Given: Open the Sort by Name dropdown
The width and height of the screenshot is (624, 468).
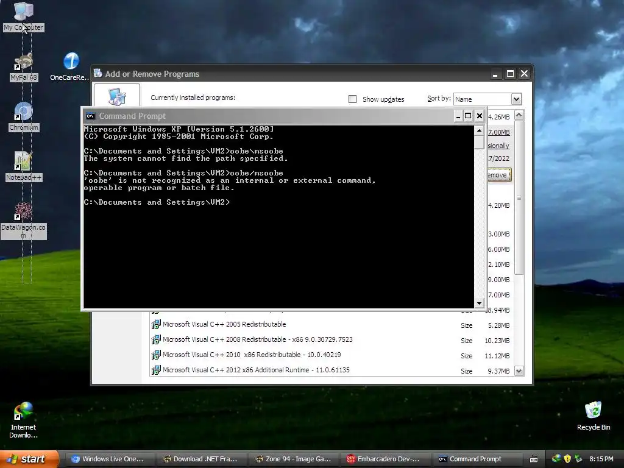Looking at the screenshot, I should 487,99.
